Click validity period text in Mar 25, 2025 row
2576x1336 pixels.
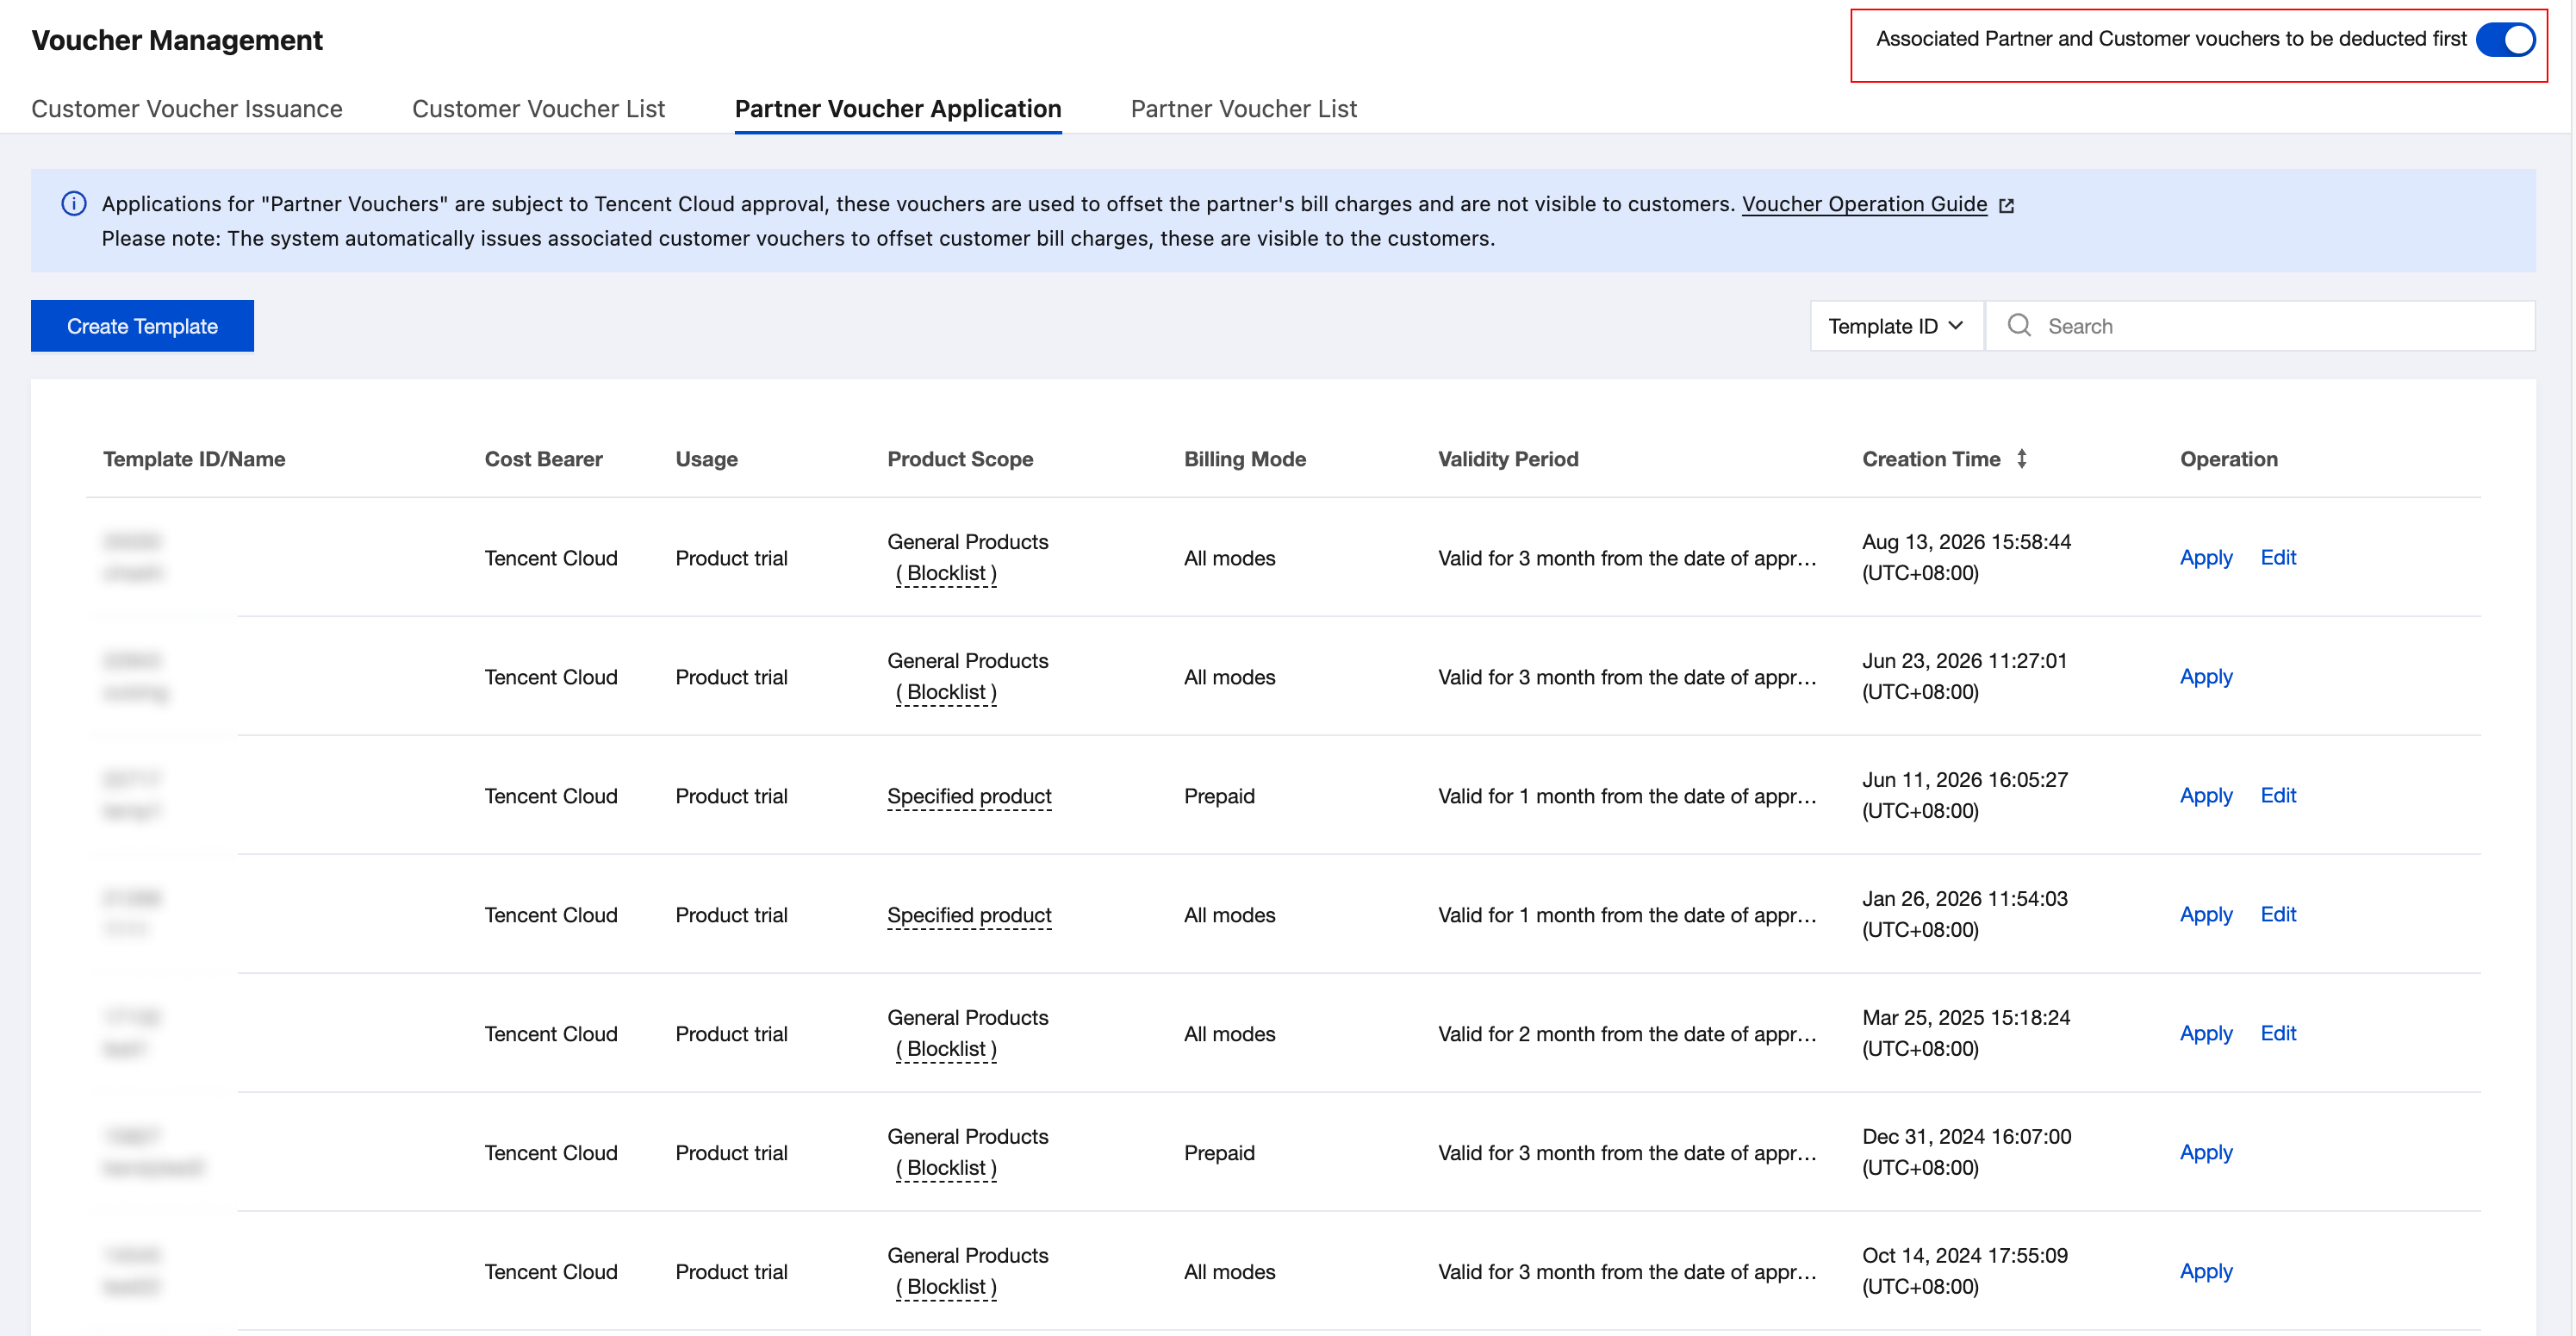tap(1627, 1035)
